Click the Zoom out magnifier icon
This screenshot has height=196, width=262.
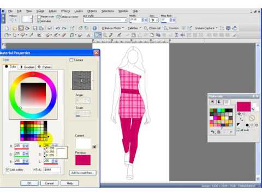click(x=146, y=28)
